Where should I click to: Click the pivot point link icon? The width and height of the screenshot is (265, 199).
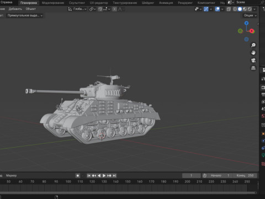[91, 9]
